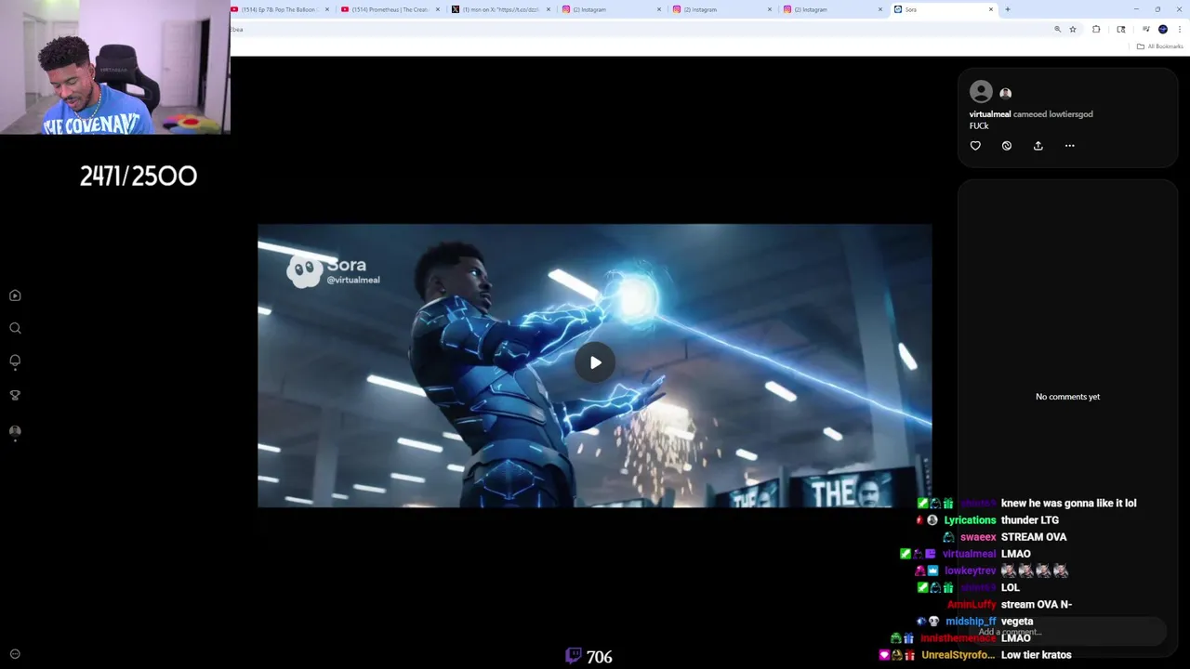Click the Add a comment field

click(x=1067, y=632)
